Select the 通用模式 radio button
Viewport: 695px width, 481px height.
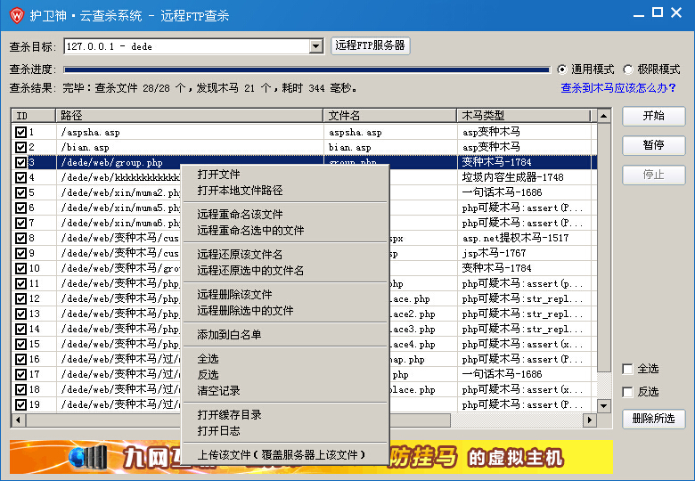tap(562, 69)
